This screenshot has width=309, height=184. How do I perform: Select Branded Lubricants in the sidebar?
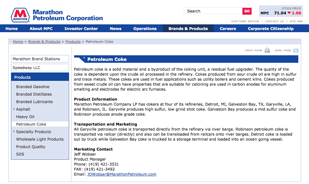coord(35,102)
